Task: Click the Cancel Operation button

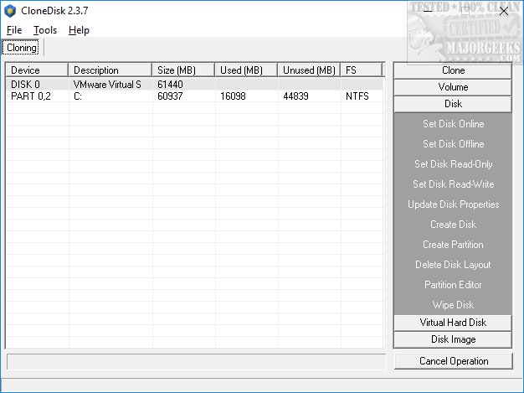Action: [454, 361]
